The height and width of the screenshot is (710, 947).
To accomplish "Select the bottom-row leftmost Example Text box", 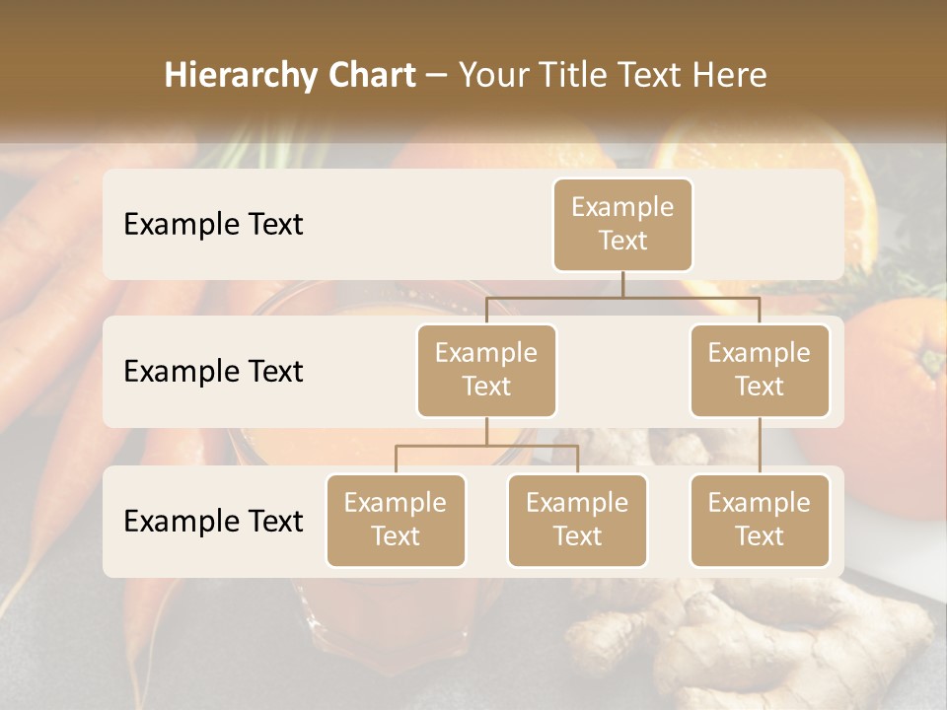I will tap(396, 520).
